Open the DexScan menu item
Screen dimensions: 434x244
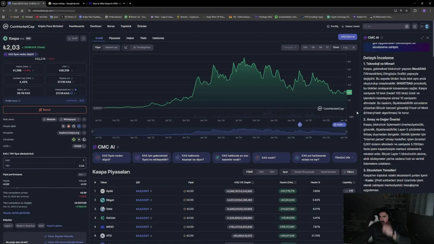[96, 26]
